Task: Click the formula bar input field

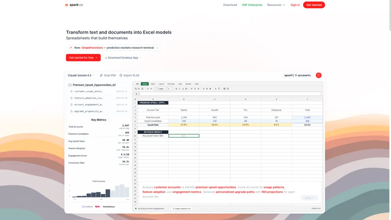Action: (230, 94)
